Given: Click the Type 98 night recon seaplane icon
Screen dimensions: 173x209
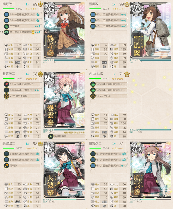Looking at the screenshot, I should point(6,32).
